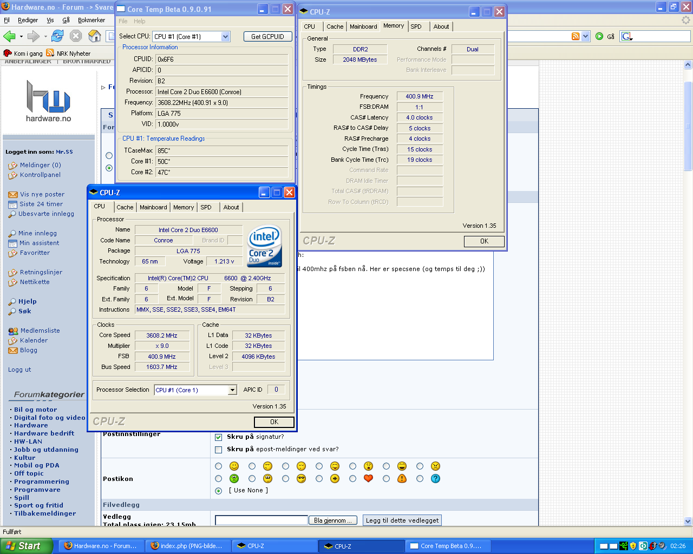The width and height of the screenshot is (693, 554).
Task: Click the security shield tray icon
Action: tap(633, 546)
